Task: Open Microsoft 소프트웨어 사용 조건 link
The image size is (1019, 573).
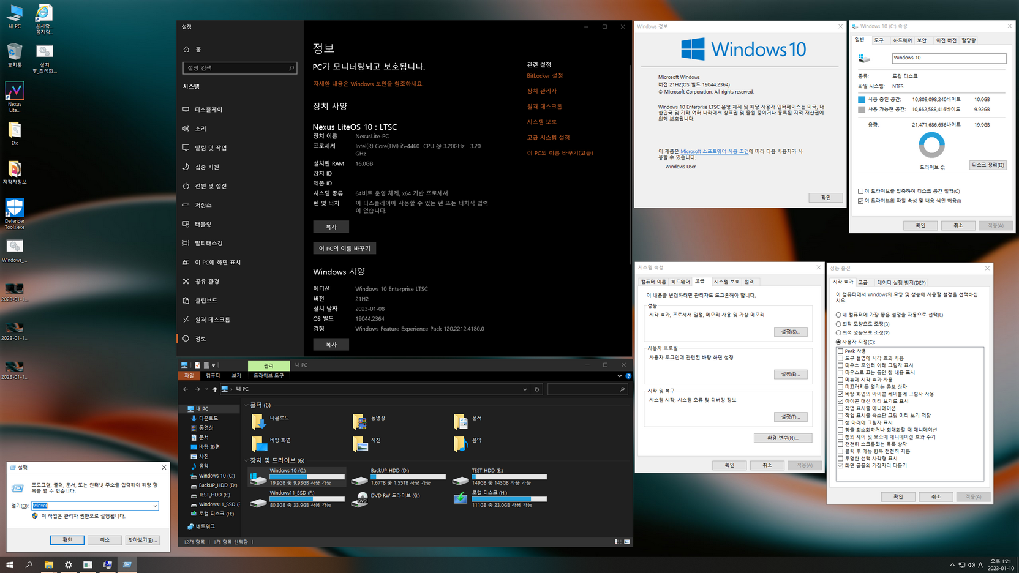Action: pos(714,151)
